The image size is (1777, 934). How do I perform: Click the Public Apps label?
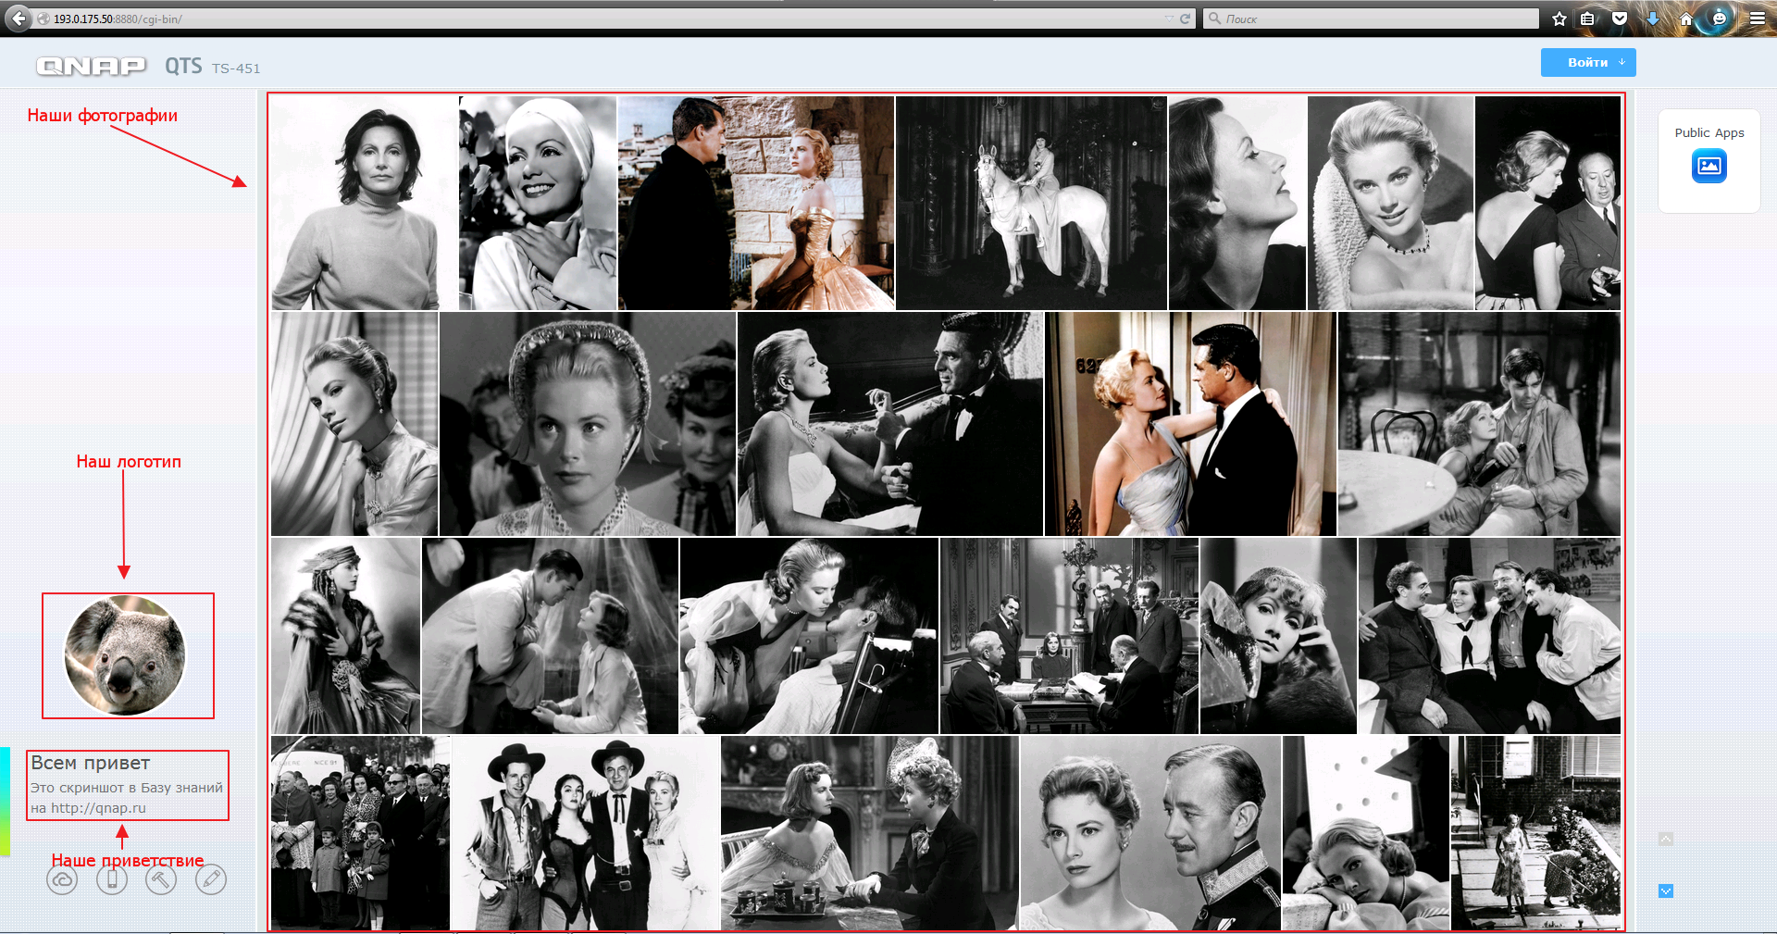point(1709,132)
